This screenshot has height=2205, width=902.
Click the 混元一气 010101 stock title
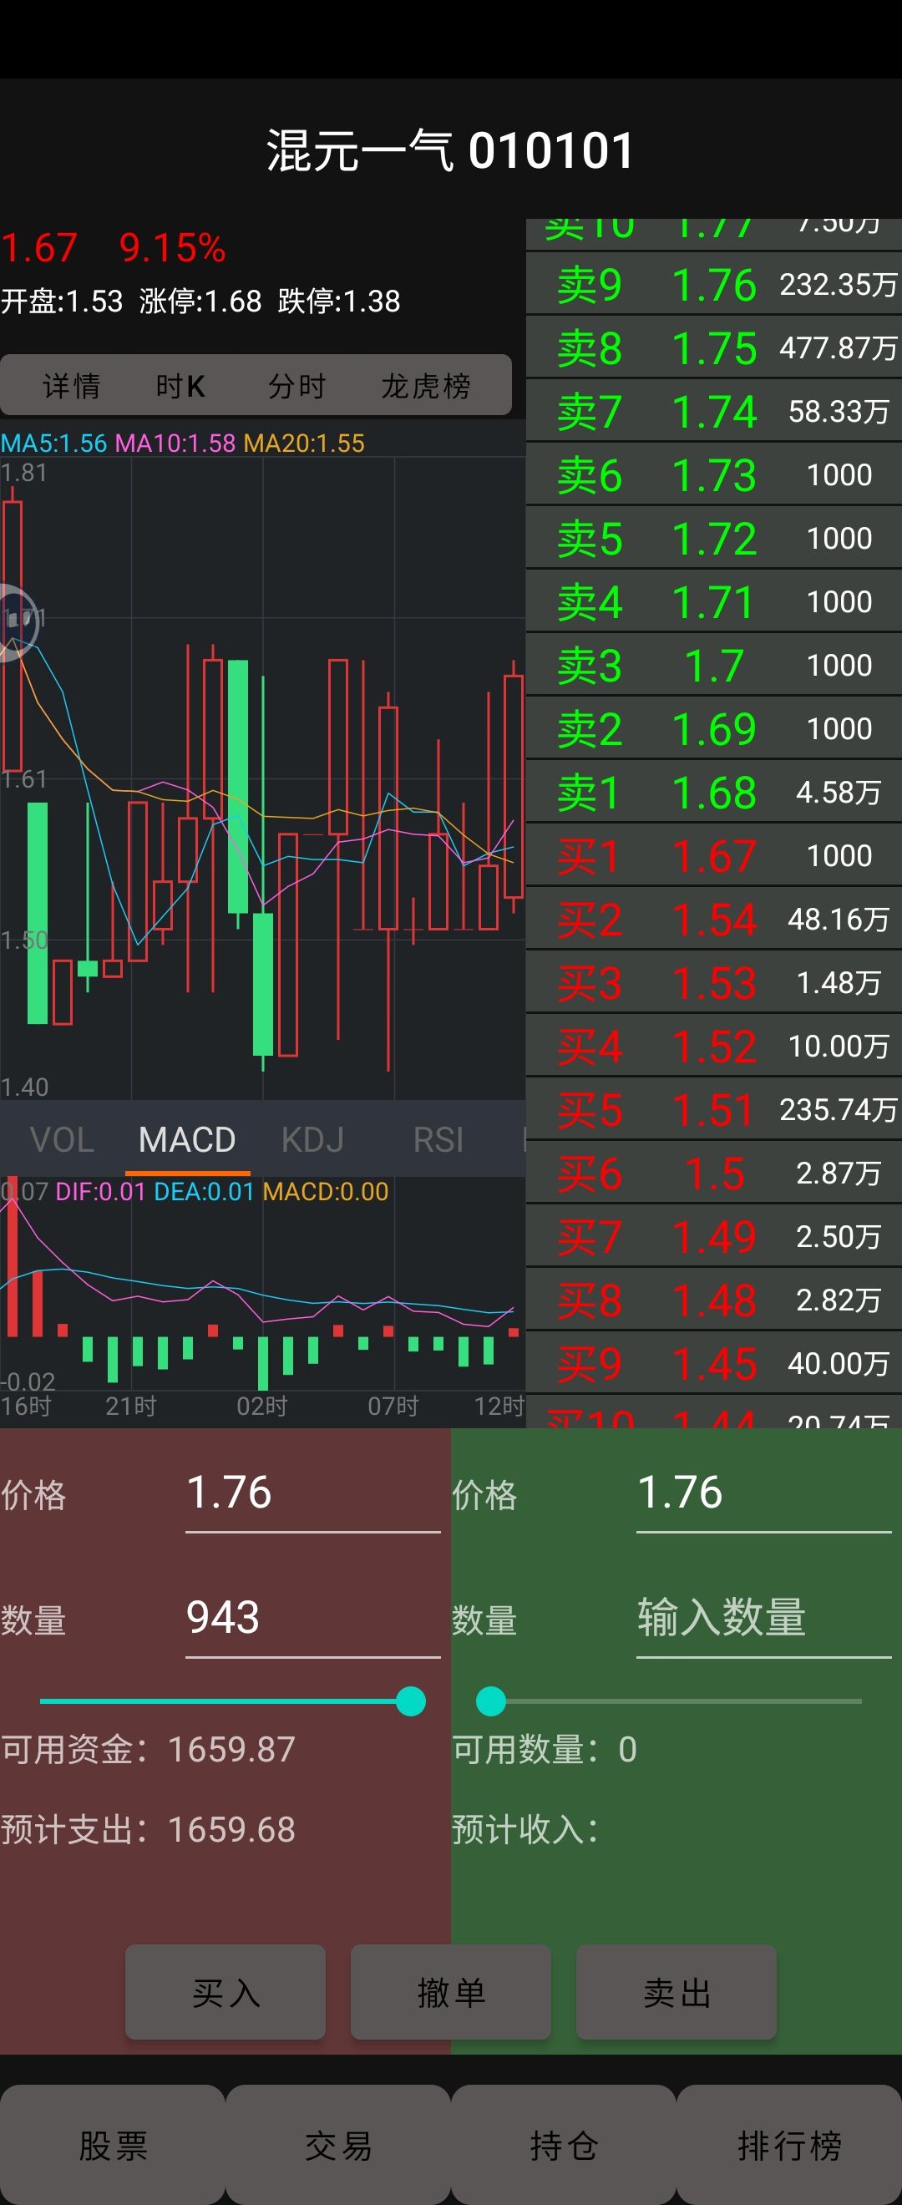pos(450,150)
